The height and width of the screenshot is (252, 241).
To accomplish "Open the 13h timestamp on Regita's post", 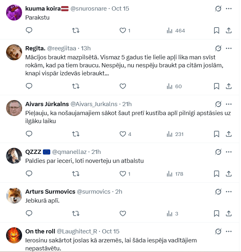I will pos(86,48).
